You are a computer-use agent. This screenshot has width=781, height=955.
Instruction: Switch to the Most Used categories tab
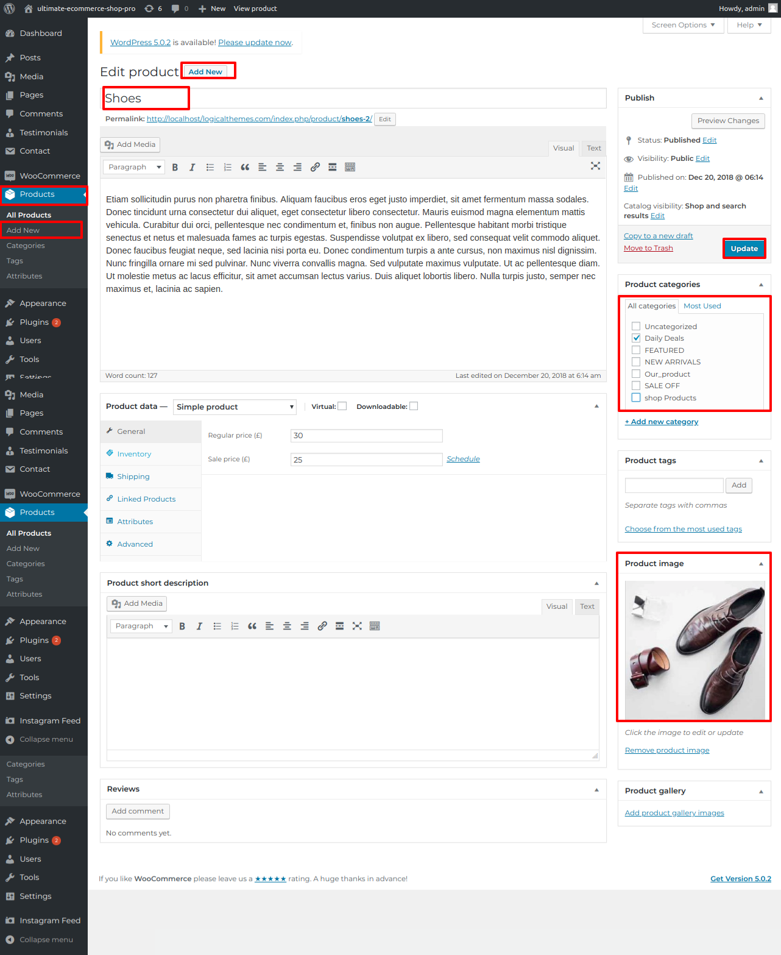pos(702,306)
